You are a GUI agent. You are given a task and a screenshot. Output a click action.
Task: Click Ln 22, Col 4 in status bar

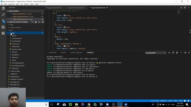click(x=155, y=101)
